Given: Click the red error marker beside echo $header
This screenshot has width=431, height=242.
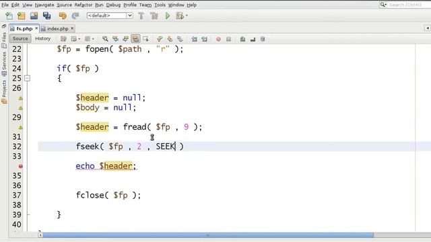Looking at the screenshot, I should [x=21, y=166].
